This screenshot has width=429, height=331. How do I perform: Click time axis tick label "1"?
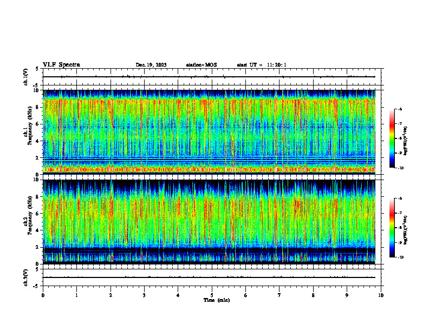77,295
